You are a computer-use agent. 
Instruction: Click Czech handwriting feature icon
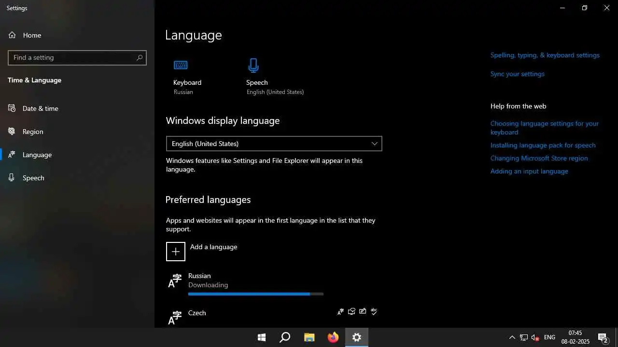(x=363, y=311)
